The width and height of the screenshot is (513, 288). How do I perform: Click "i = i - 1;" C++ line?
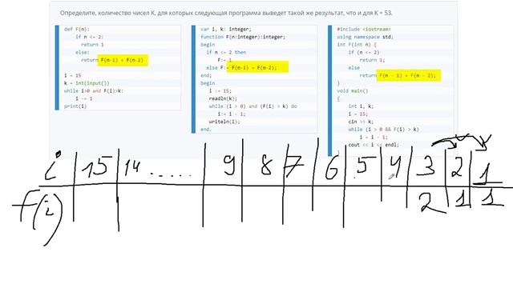point(374,137)
